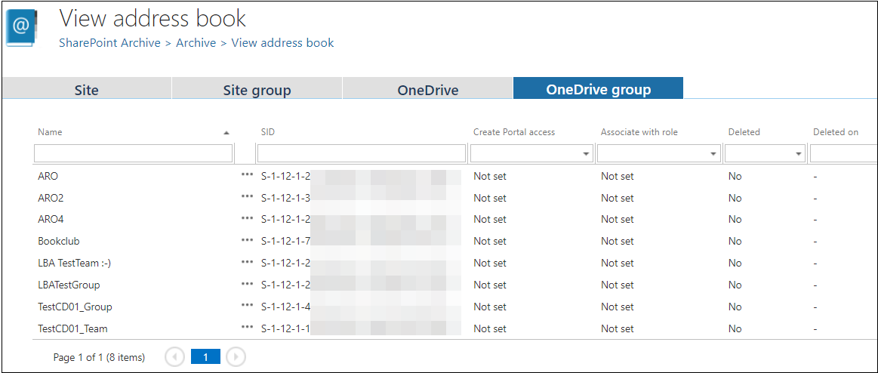Expand the Create Portal access filter dropdown
The height and width of the screenshot is (373, 878).
coord(587,154)
